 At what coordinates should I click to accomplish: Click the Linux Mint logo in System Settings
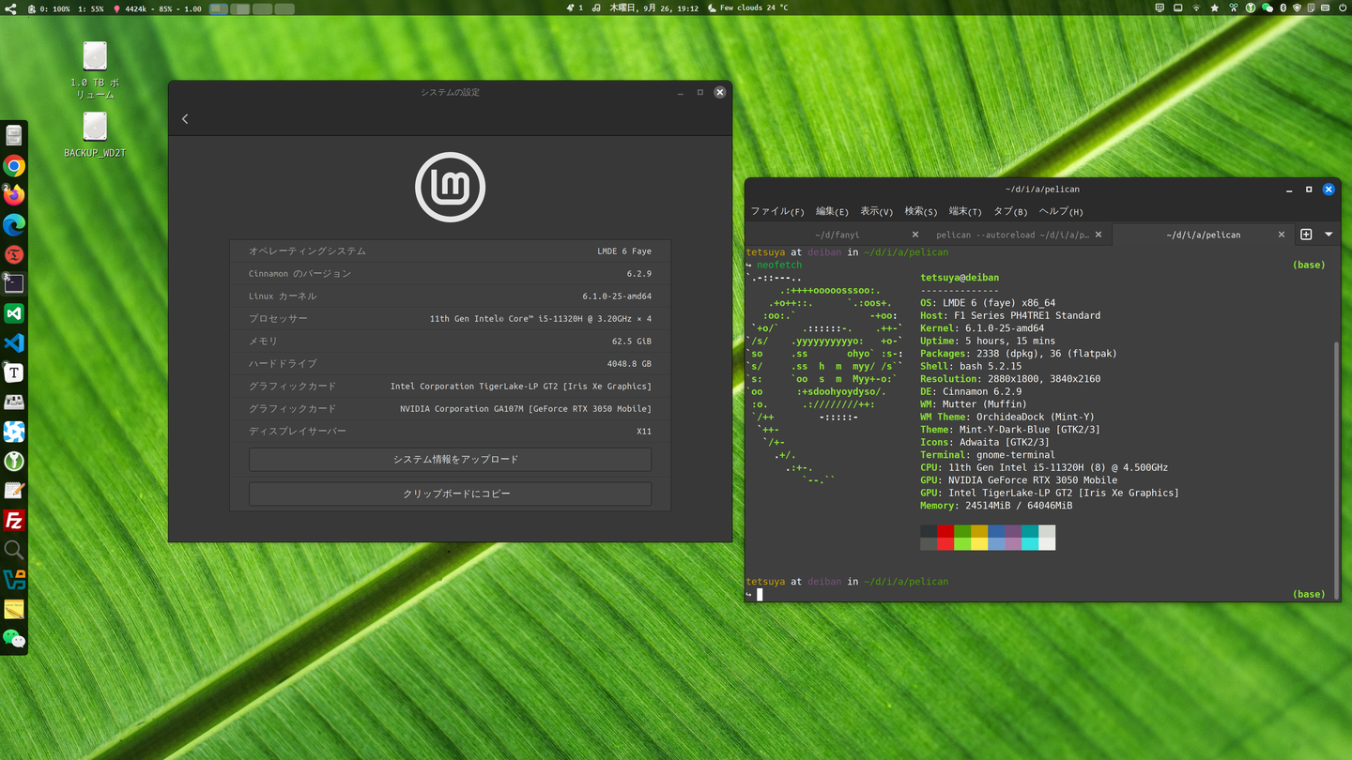click(450, 187)
